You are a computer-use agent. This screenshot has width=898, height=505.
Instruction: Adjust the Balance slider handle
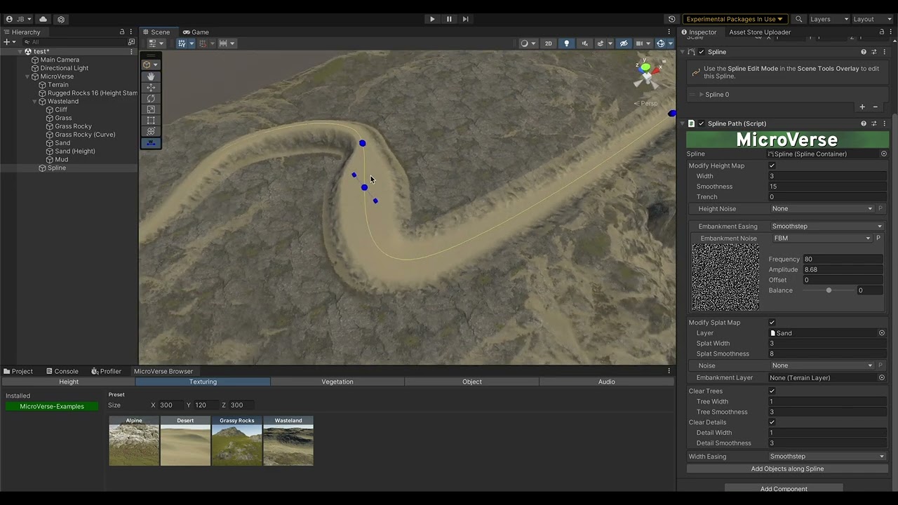(x=829, y=290)
